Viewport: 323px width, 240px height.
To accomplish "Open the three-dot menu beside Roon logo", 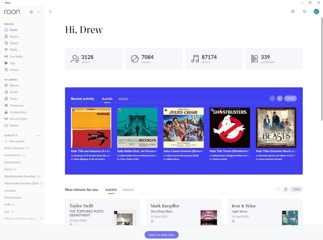I will [38, 12].
